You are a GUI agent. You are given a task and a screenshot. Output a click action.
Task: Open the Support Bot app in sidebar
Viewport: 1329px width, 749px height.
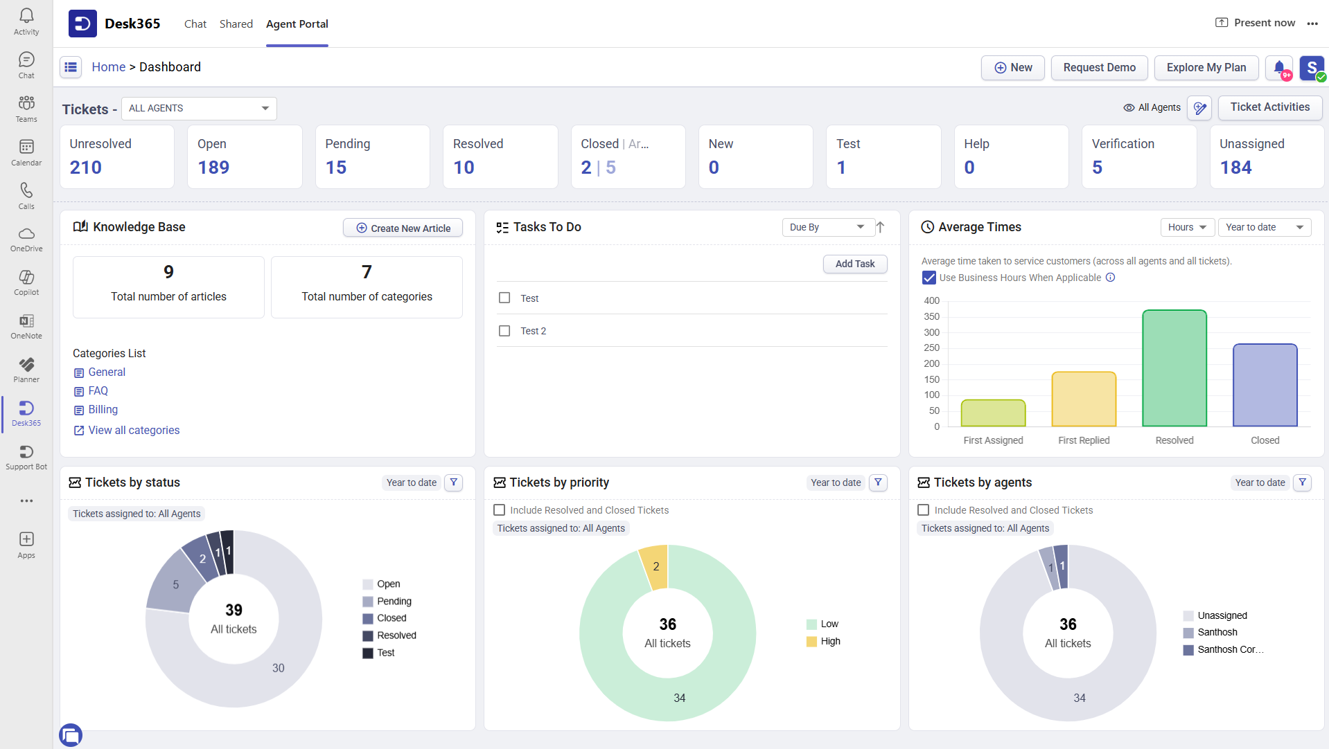[x=26, y=457]
